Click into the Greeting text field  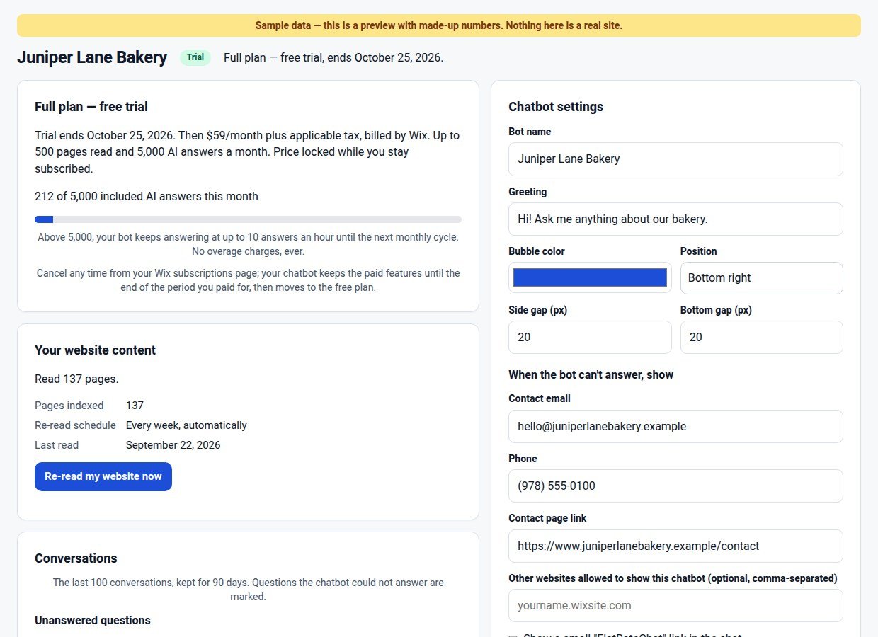click(x=675, y=219)
